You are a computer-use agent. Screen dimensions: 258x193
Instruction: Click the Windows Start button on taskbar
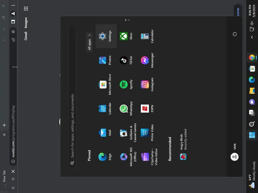(x=252, y=135)
